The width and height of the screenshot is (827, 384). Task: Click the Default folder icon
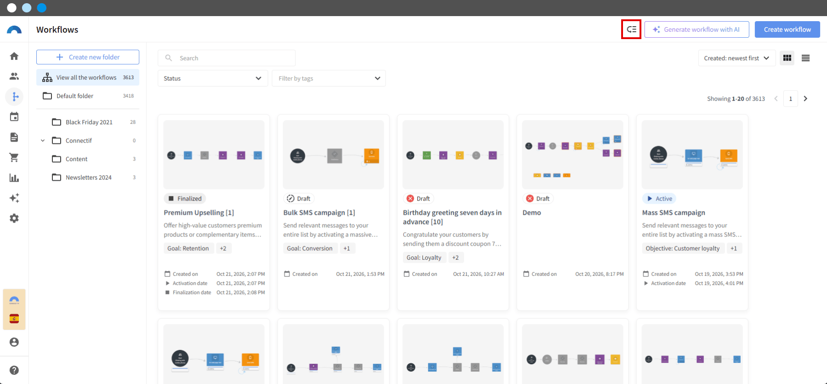coord(47,96)
